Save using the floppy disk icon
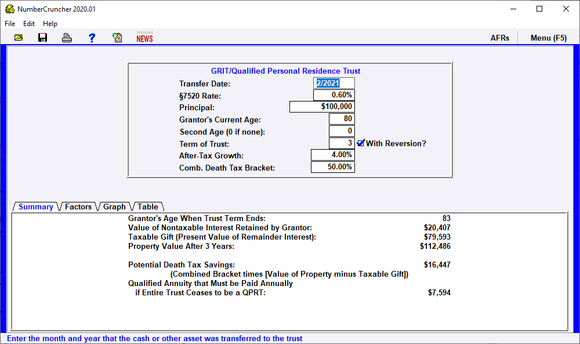Screen dimensions: 580x344 [x=42, y=38]
